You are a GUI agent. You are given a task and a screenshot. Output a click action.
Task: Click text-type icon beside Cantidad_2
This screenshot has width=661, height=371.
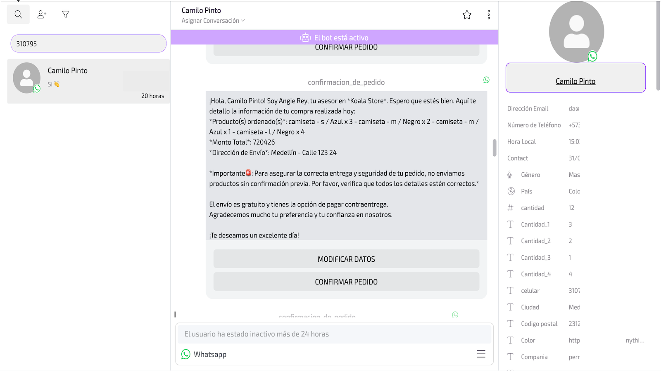(510, 241)
